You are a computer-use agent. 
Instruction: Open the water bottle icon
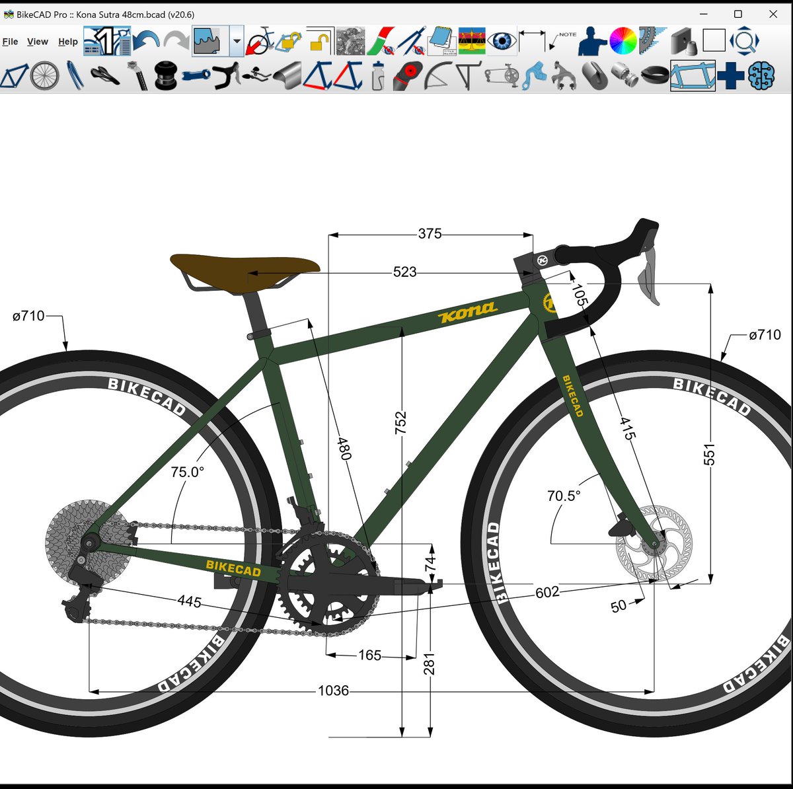point(377,75)
